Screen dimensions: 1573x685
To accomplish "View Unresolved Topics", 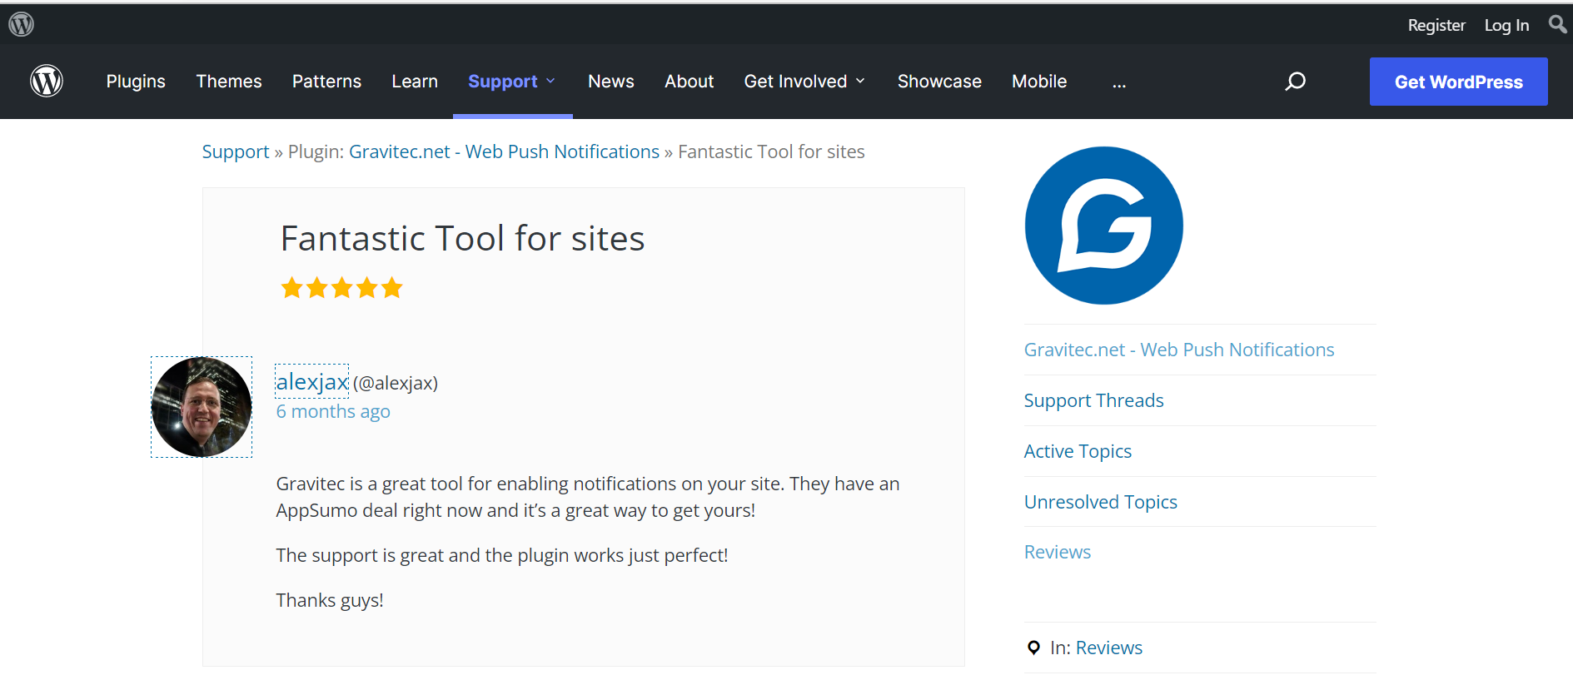I will coord(1100,502).
